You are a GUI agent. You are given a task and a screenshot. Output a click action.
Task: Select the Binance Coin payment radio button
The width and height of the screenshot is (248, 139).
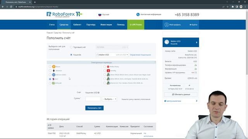click(105, 83)
